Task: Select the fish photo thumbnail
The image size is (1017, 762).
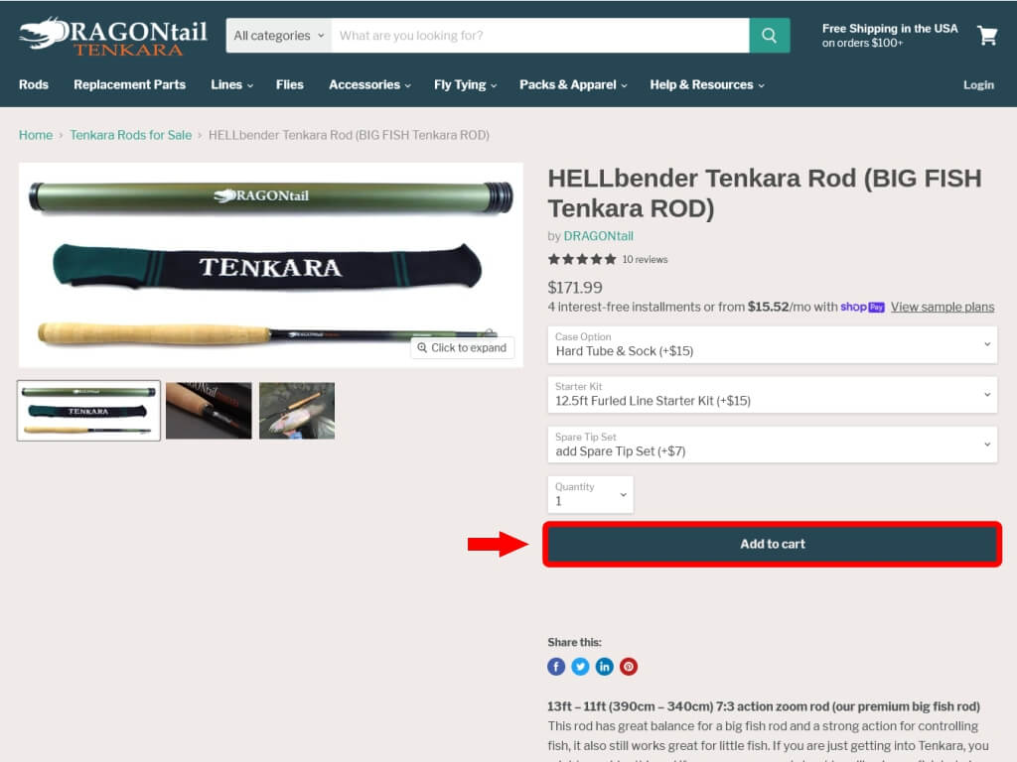Action: (x=297, y=411)
